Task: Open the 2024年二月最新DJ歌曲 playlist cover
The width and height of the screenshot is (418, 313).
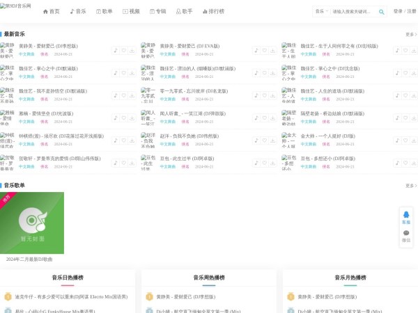Action: point(32,223)
